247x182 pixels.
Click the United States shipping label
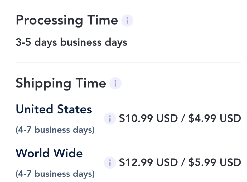[54, 109]
